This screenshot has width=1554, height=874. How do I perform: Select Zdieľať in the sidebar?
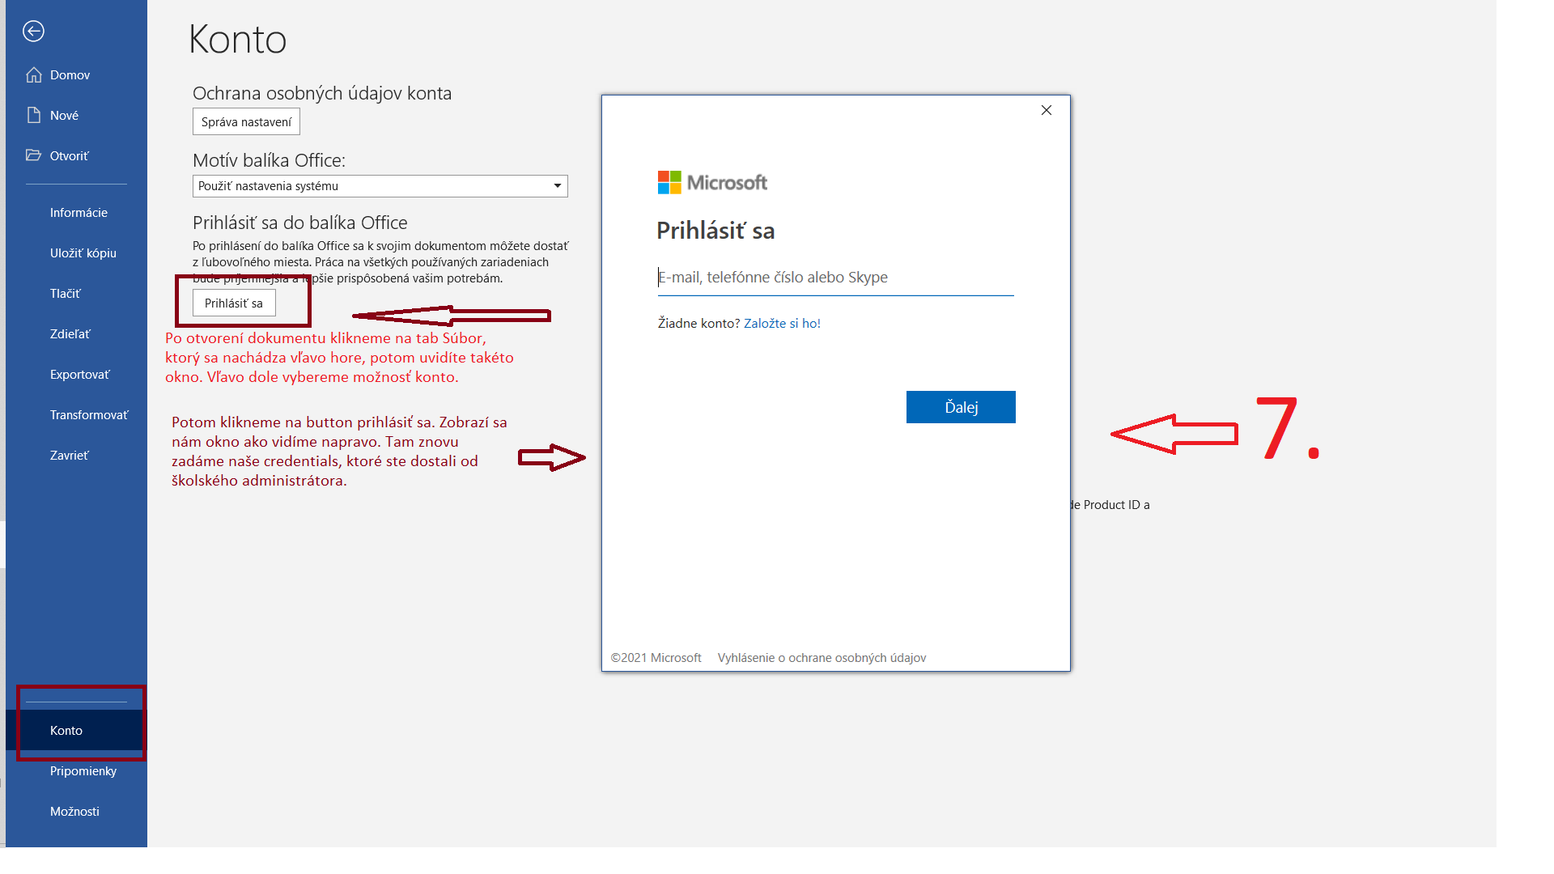76,333
